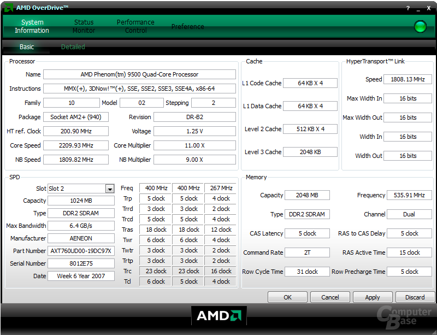Viewport: 437px width, 335px height.
Task: Click the Width In value field
Action: point(408,137)
